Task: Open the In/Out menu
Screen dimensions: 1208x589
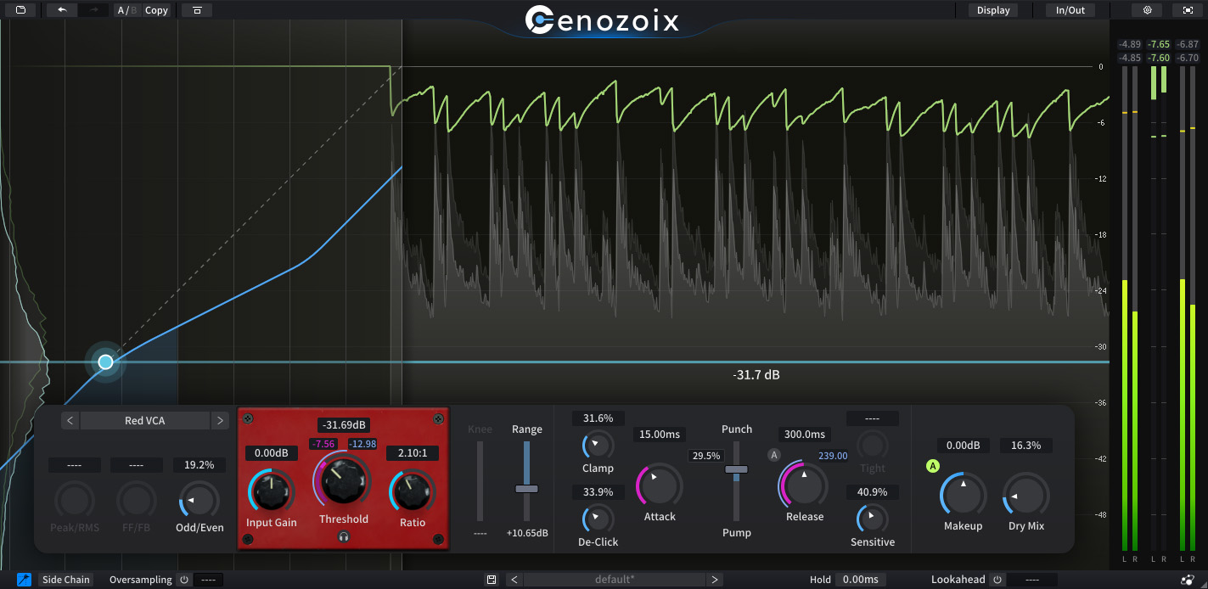Action: [x=1070, y=10]
